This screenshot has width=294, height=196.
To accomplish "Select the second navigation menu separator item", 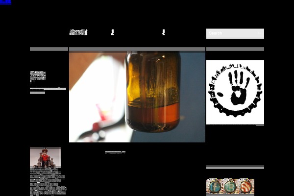I will point(112,32).
